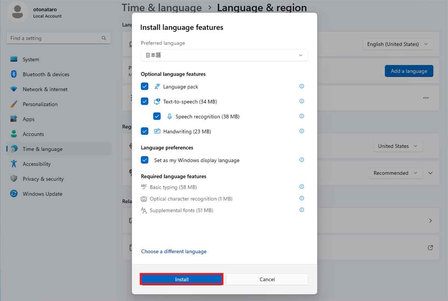Click the Basic typing (58 MB) text
448x301 pixels.
(x=173, y=187)
